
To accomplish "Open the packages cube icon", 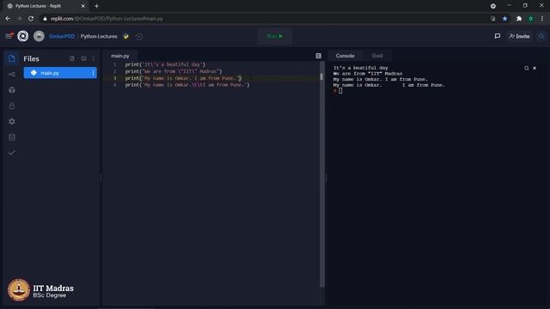I will pos(11,90).
